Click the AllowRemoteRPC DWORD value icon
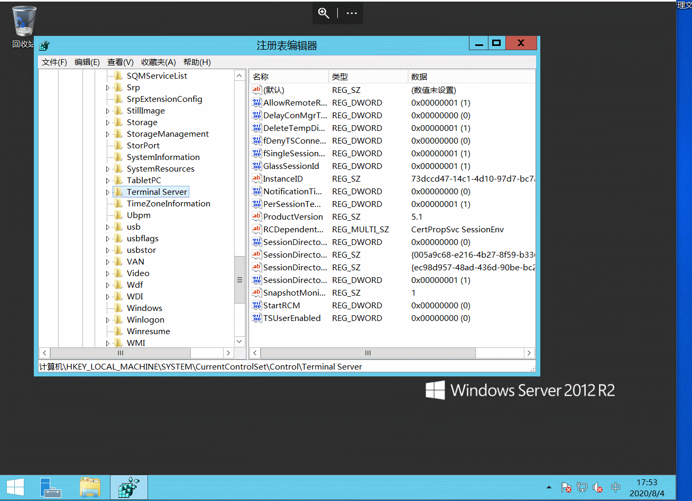 257,103
